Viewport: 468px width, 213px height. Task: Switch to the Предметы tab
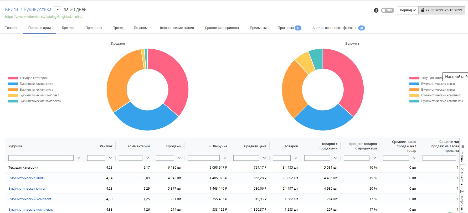[x=258, y=28]
